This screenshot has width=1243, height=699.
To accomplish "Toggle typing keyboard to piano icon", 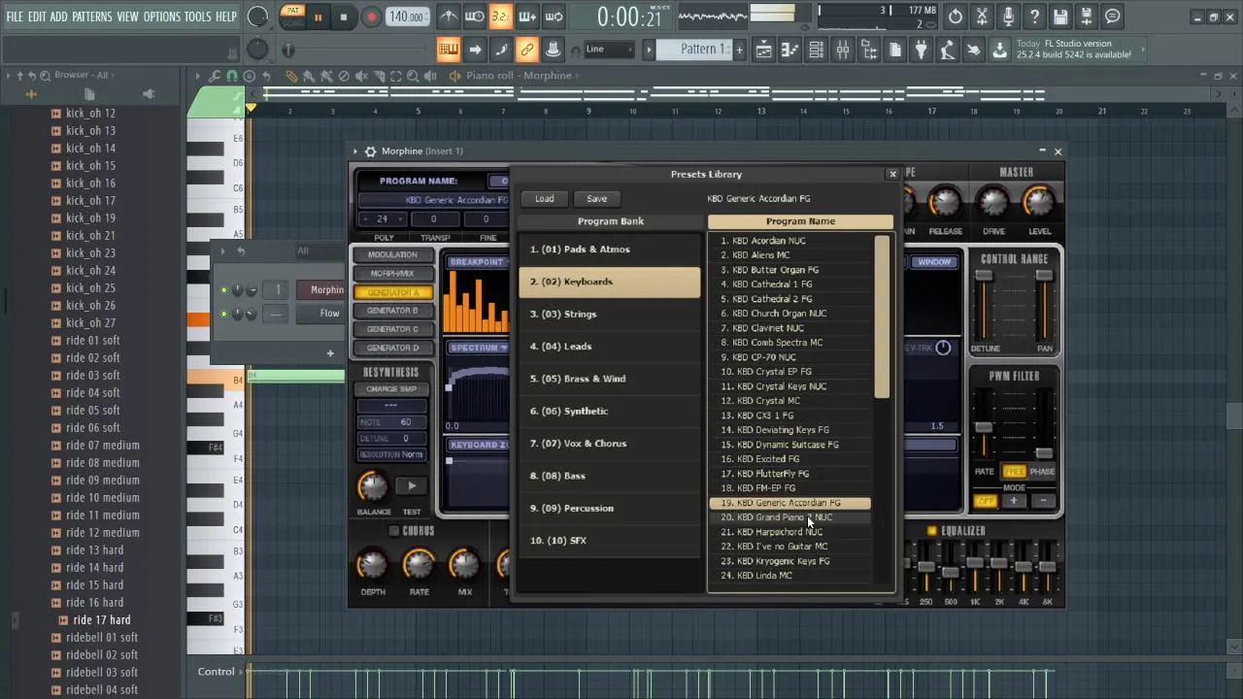I will (448, 50).
